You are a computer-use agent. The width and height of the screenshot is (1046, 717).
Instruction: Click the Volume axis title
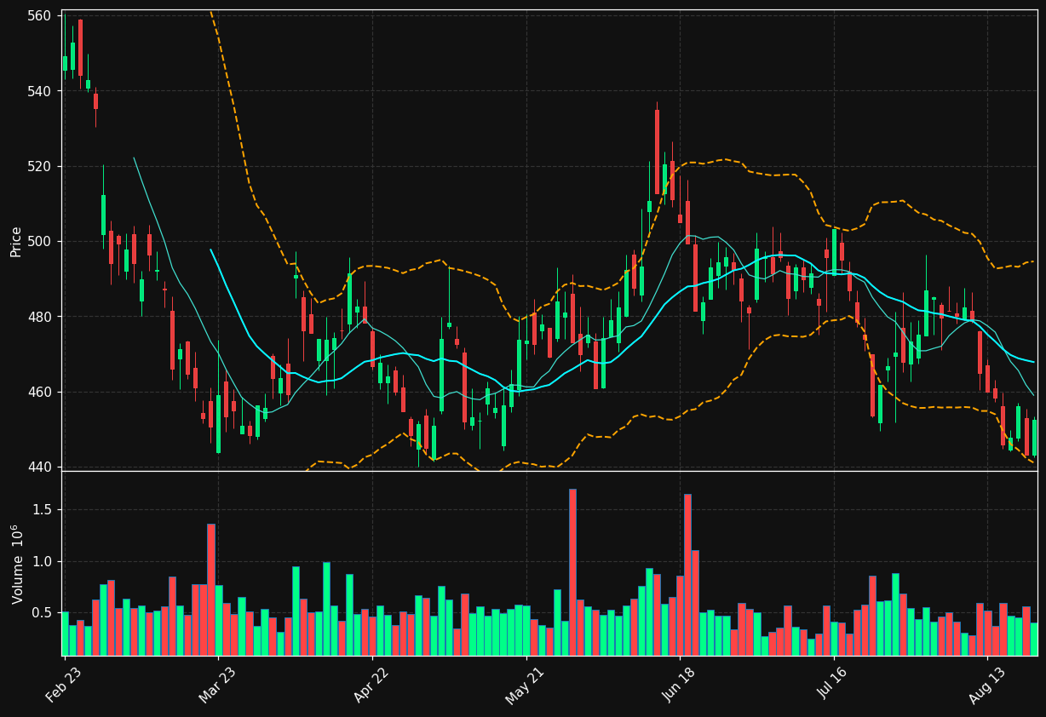click(x=17, y=564)
